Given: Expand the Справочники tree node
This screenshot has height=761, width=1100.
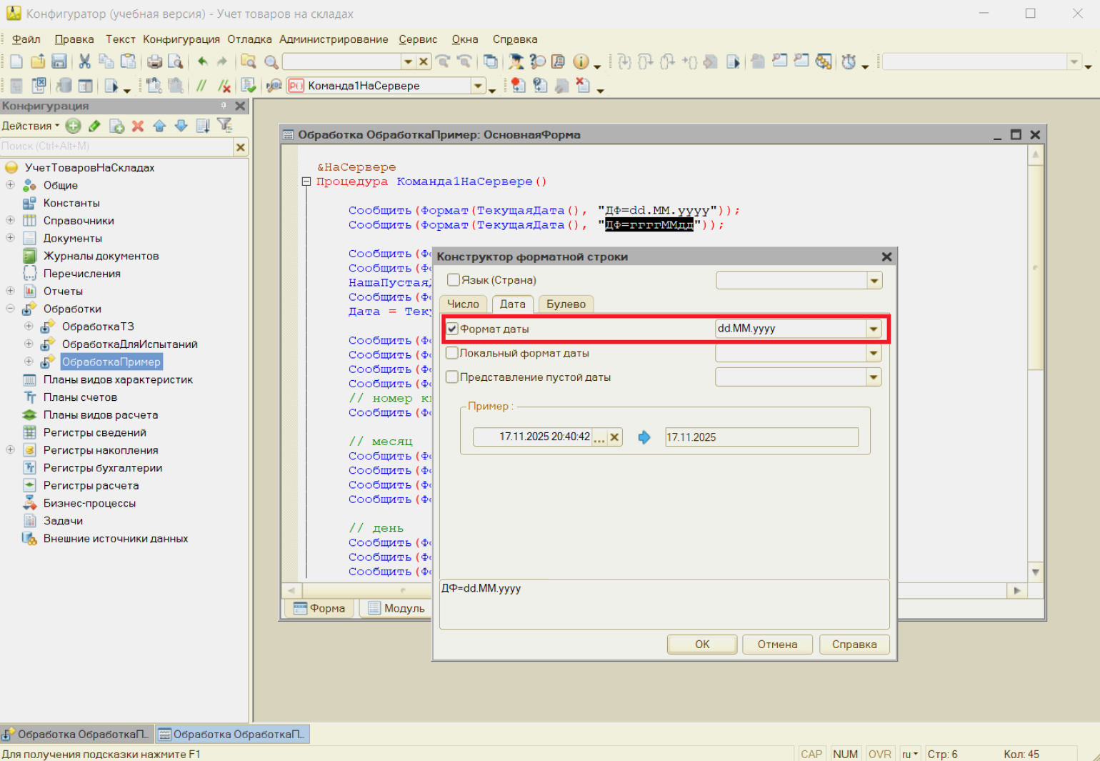Looking at the screenshot, I should tap(10, 220).
